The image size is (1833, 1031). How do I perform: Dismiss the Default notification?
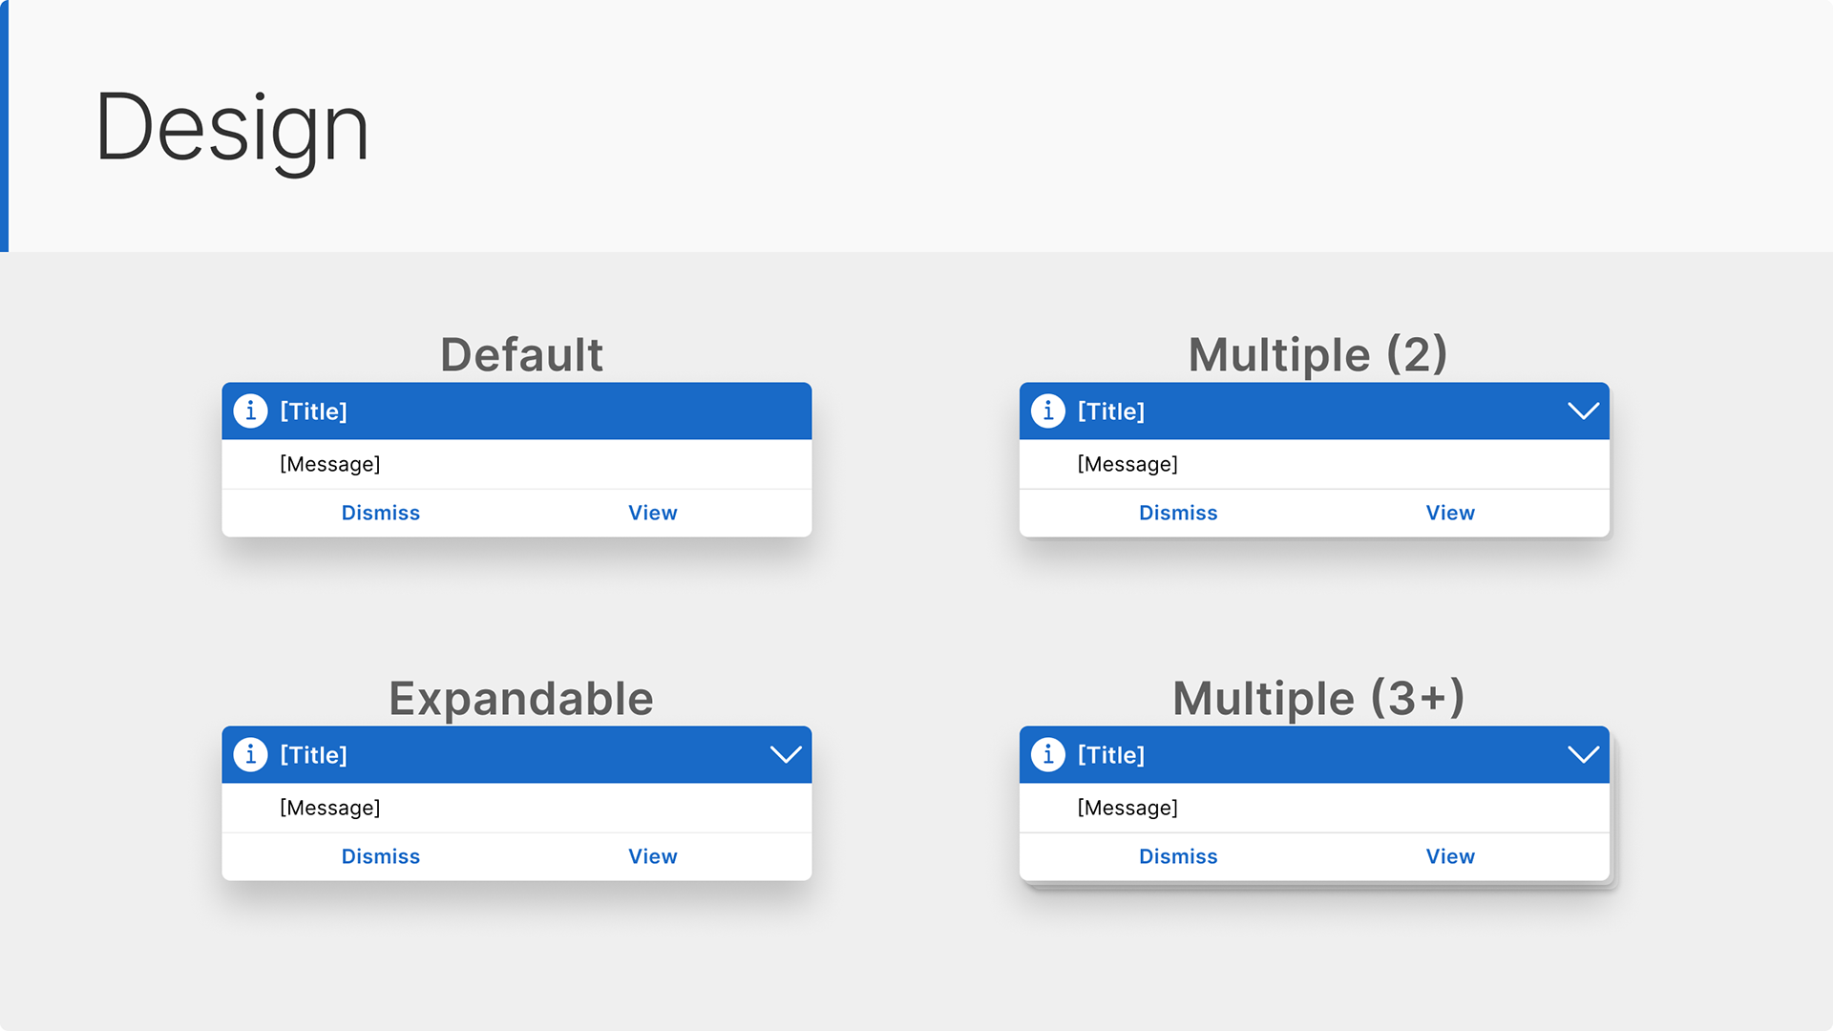click(381, 513)
